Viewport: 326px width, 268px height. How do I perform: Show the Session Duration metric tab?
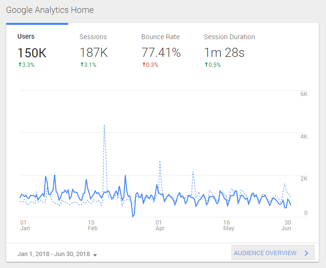tap(229, 37)
